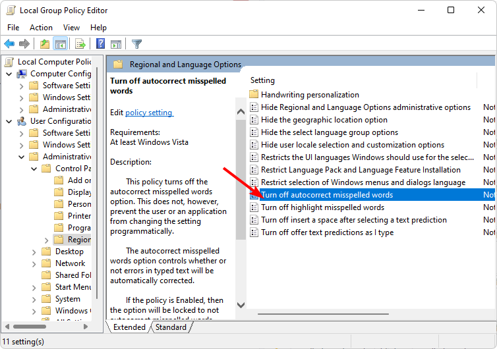This screenshot has width=497, height=349.
Task: Switch to the Extended tab
Action: coord(129,327)
